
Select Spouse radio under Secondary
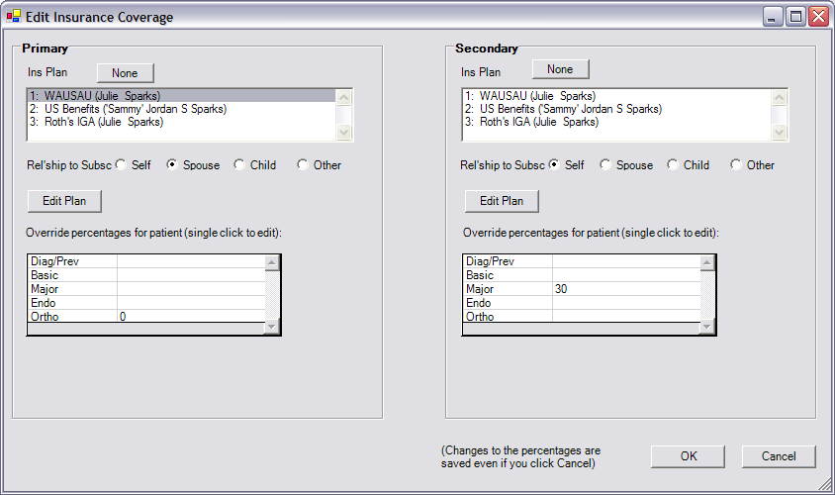604,164
